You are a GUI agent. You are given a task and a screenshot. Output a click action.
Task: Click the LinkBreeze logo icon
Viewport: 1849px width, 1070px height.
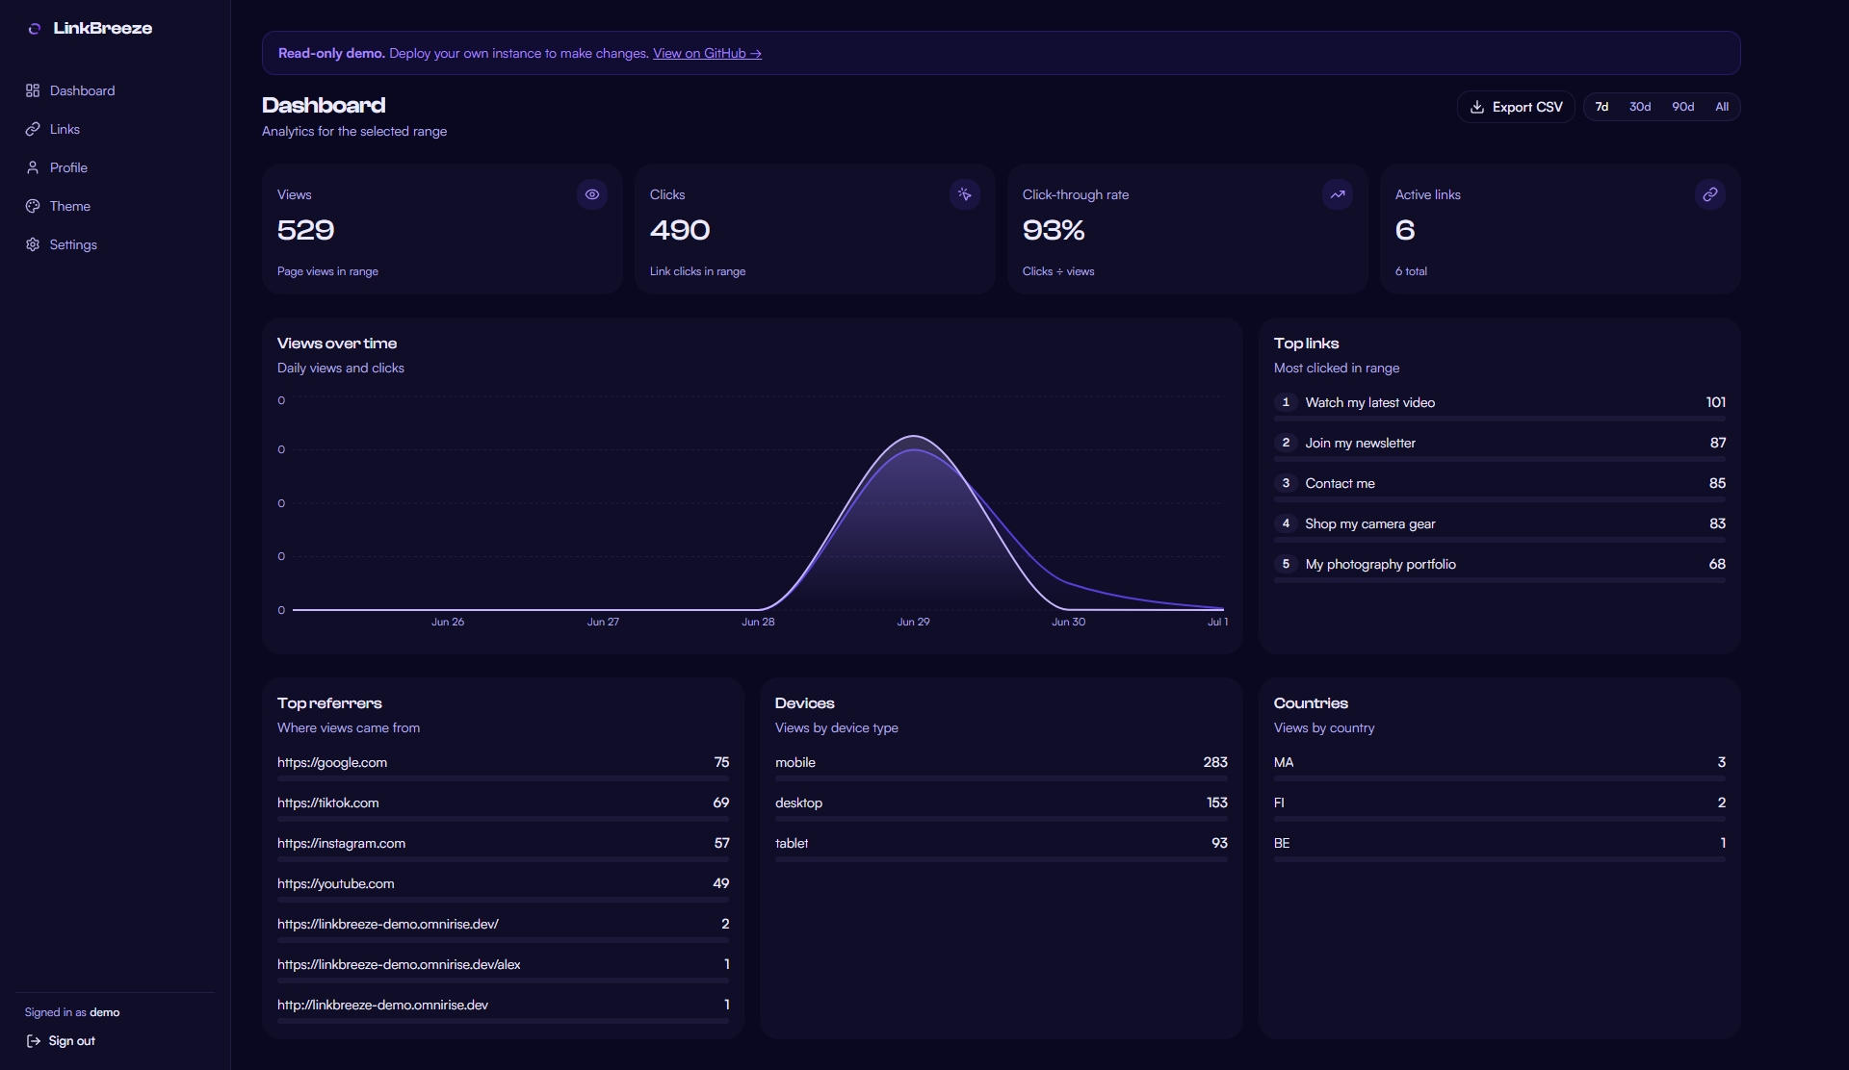[x=34, y=29]
